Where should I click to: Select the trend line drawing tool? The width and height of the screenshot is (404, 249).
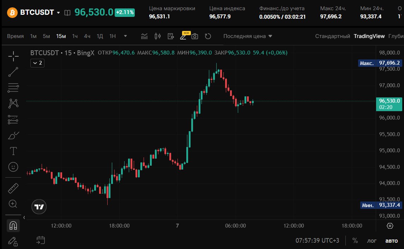(x=13, y=72)
